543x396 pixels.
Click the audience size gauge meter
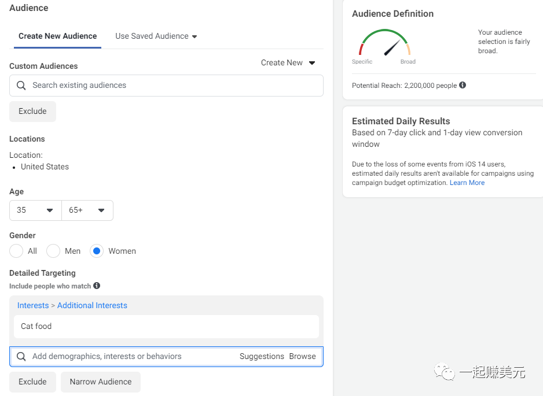coord(384,45)
